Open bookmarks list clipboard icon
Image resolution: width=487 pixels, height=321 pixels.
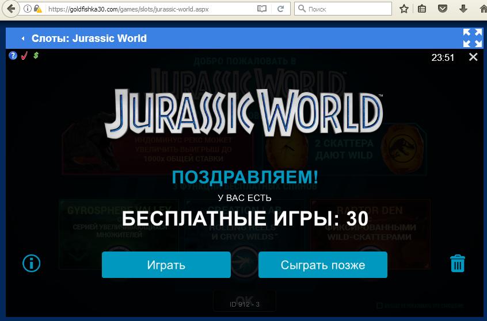[x=422, y=9]
